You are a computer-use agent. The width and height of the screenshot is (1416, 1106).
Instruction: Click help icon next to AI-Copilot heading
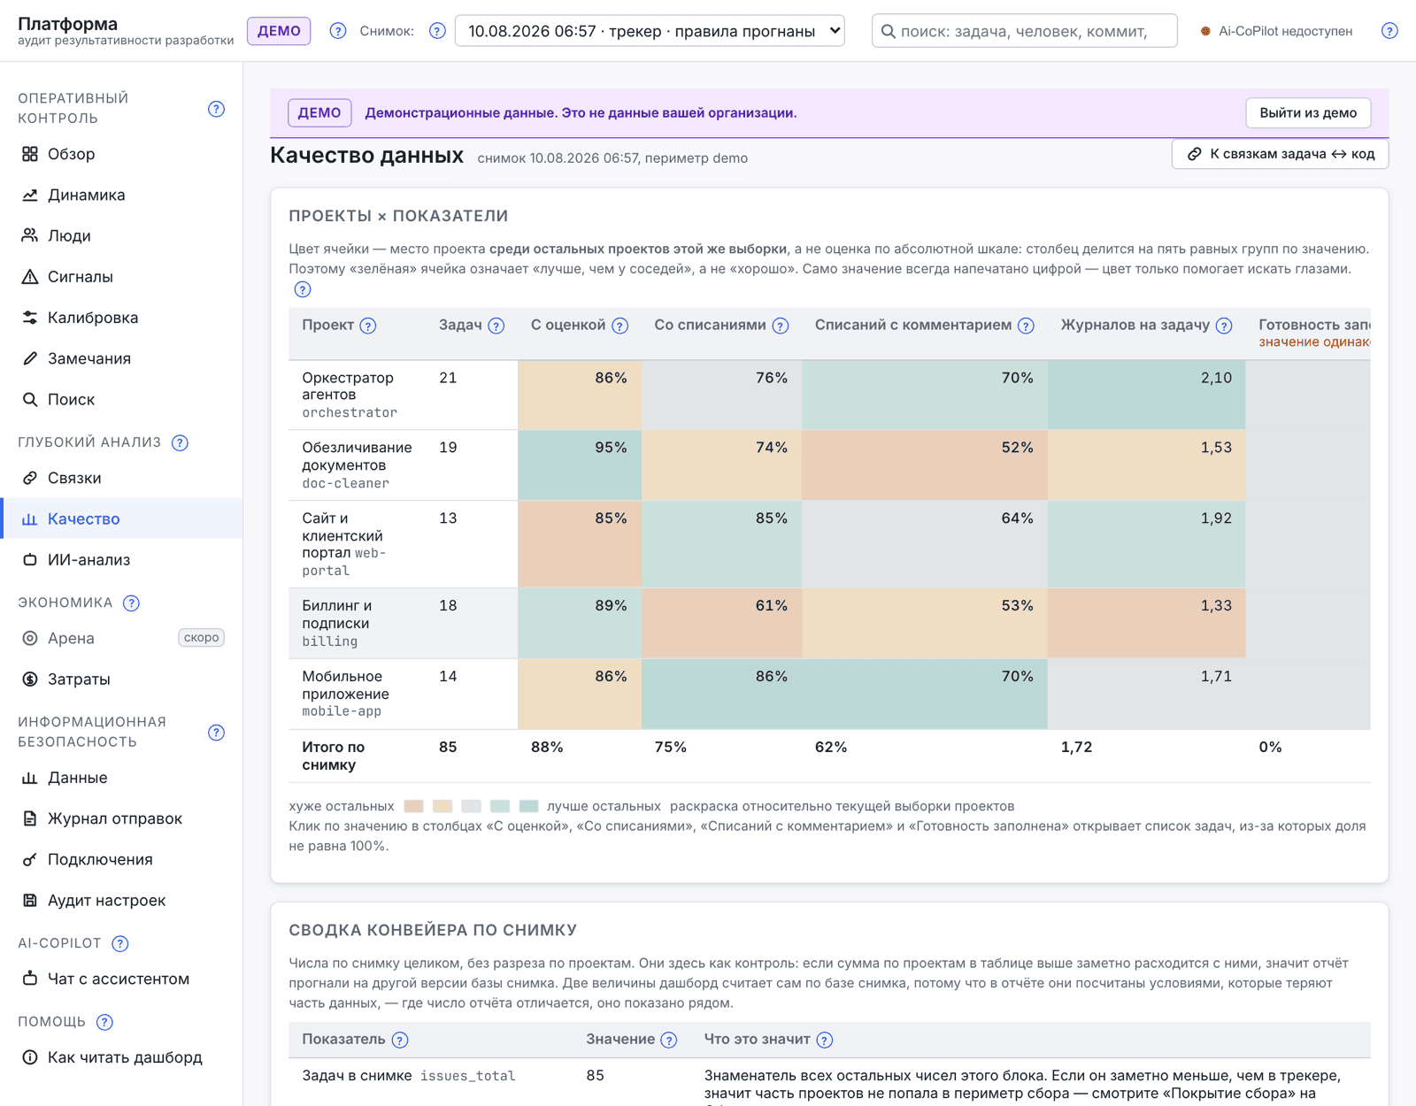pyautogui.click(x=120, y=943)
